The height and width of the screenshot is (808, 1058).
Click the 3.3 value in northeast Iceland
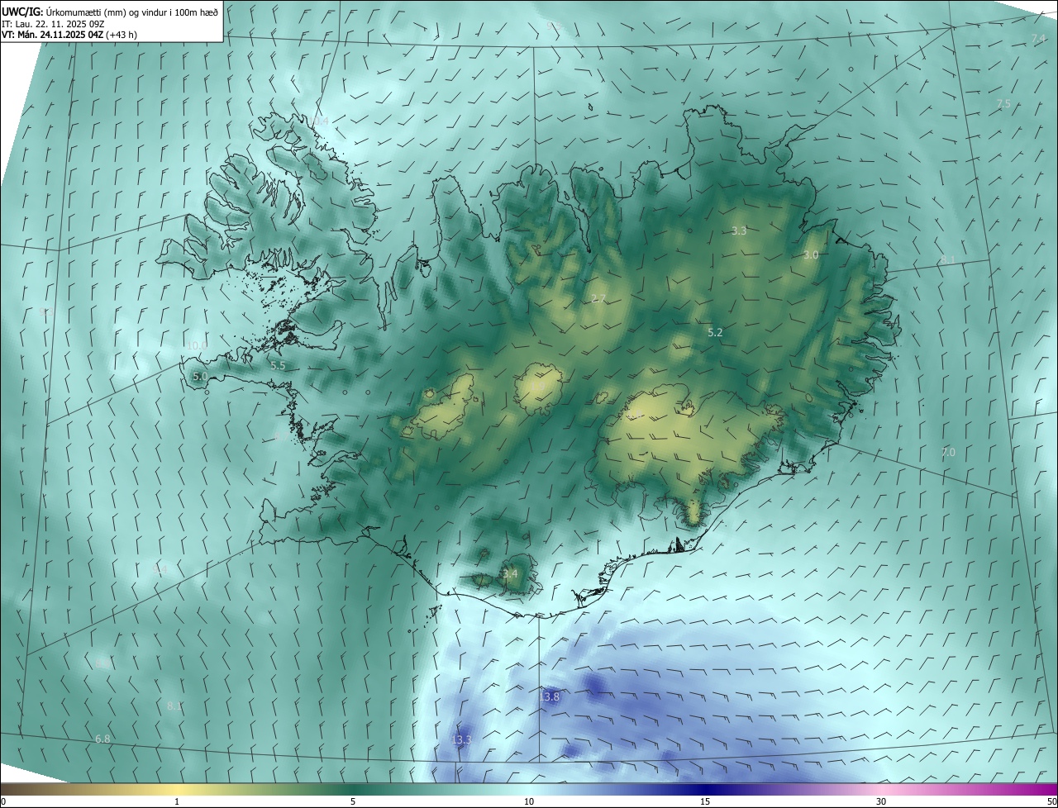739,231
